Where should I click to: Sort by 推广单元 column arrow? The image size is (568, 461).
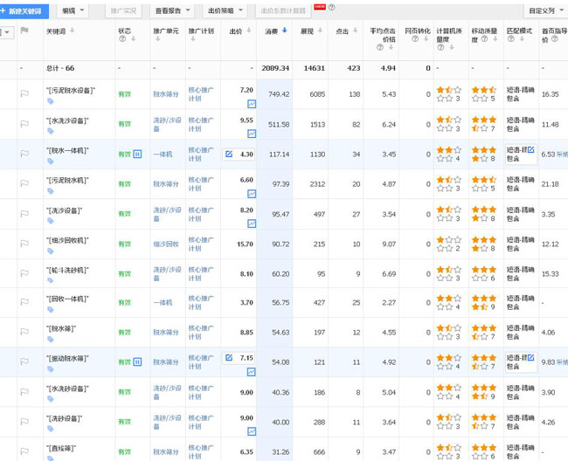[157, 38]
